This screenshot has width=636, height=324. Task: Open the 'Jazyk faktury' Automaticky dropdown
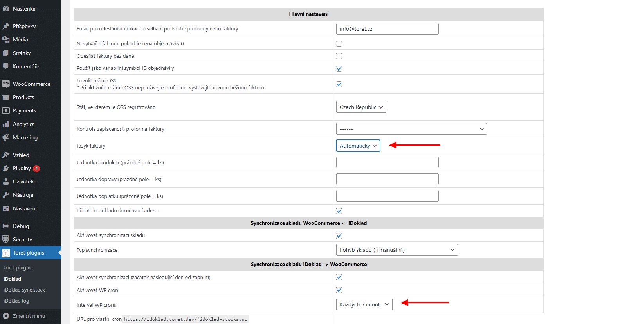click(358, 146)
